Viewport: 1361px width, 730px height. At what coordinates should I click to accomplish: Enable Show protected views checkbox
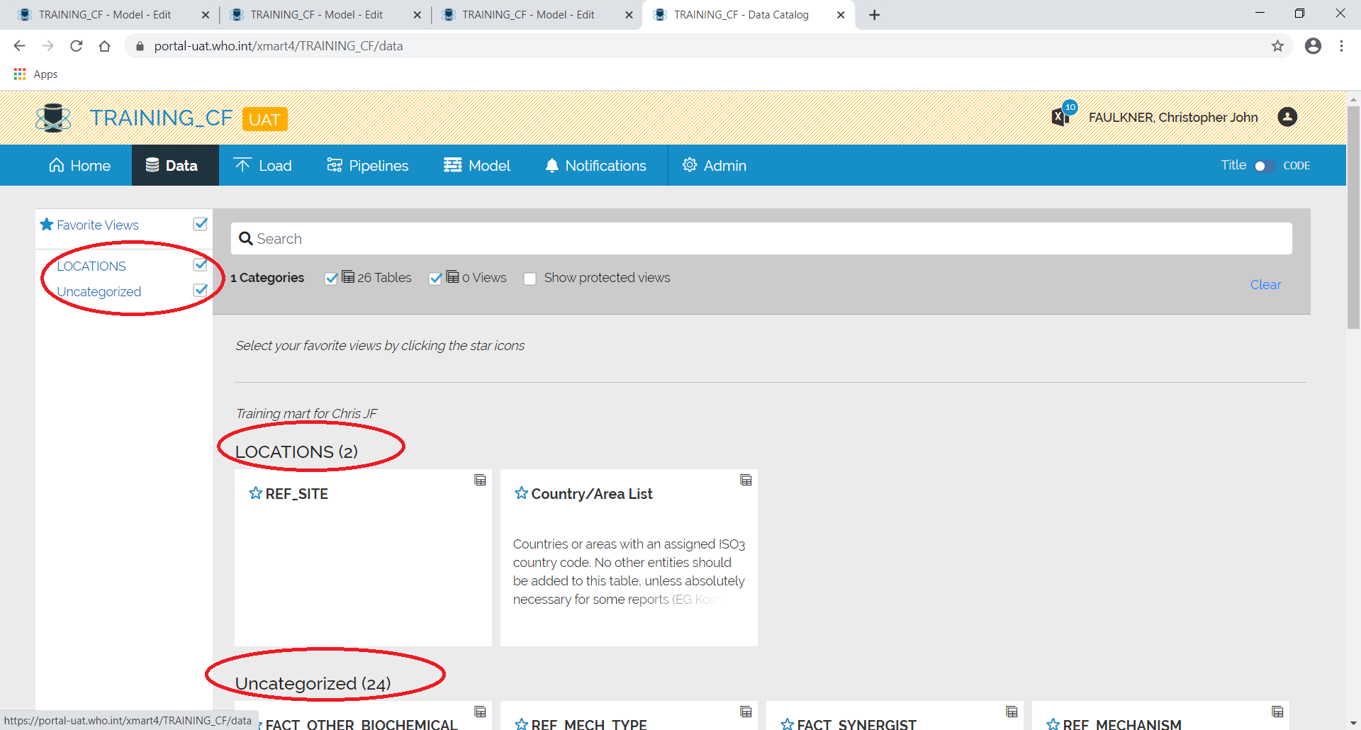530,279
